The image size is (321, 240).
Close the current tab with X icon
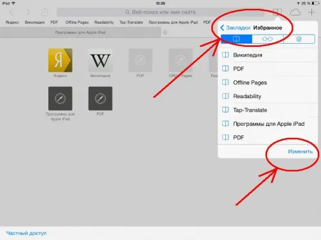165,33
